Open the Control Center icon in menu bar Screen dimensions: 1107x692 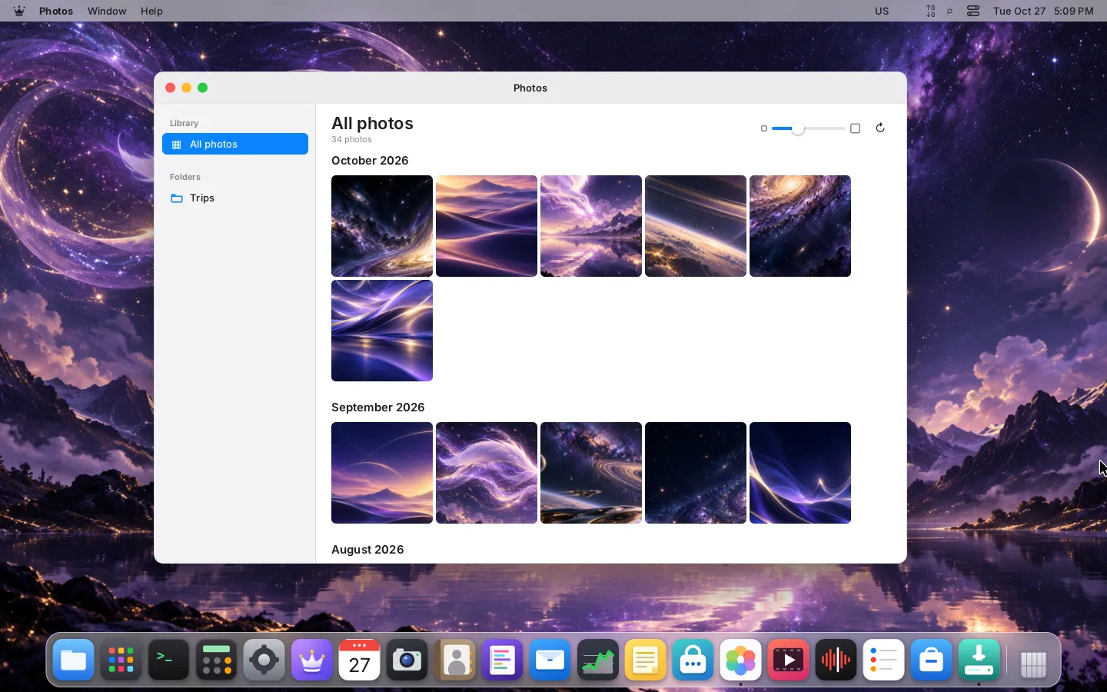973,11
